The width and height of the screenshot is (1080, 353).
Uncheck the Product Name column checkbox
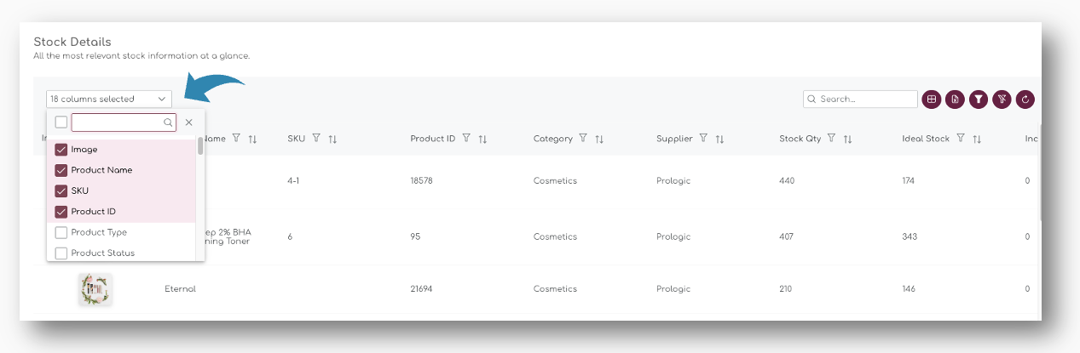[x=61, y=170]
